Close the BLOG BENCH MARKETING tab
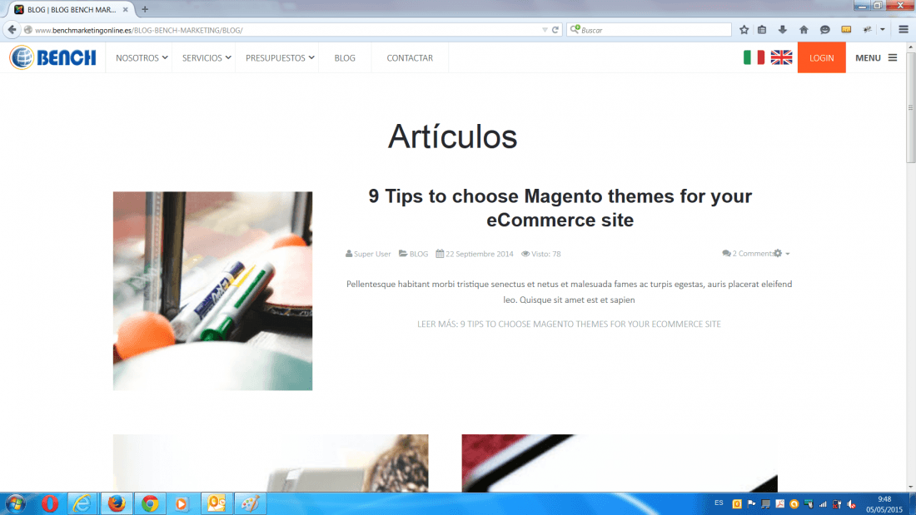The height and width of the screenshot is (515, 916). [x=126, y=10]
